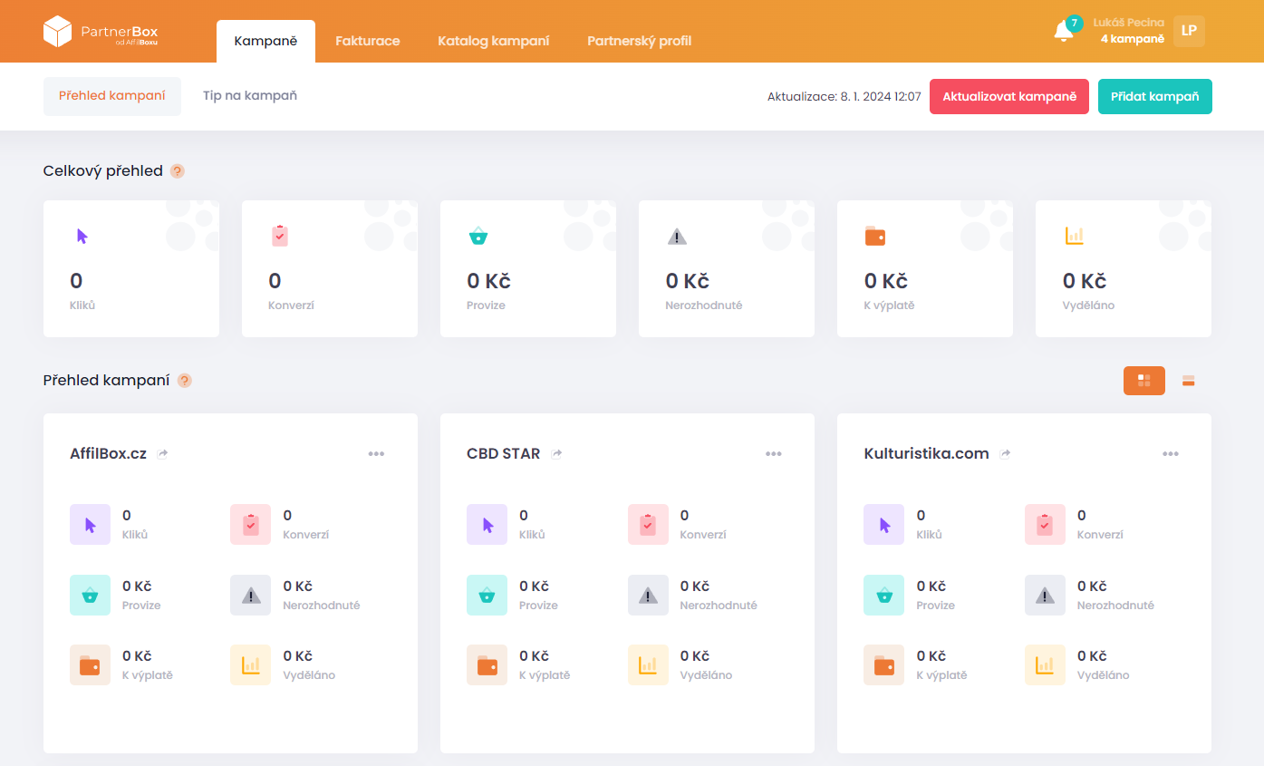
Task: Click help icon next to Celkový přehled
Action: pos(178,171)
